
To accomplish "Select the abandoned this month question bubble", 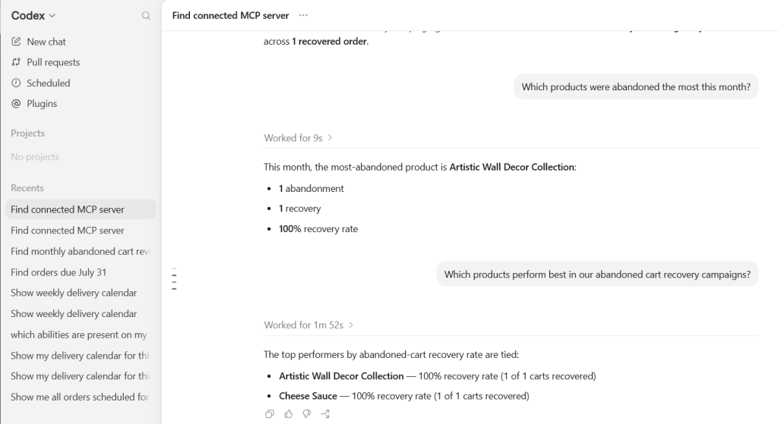I will (636, 86).
